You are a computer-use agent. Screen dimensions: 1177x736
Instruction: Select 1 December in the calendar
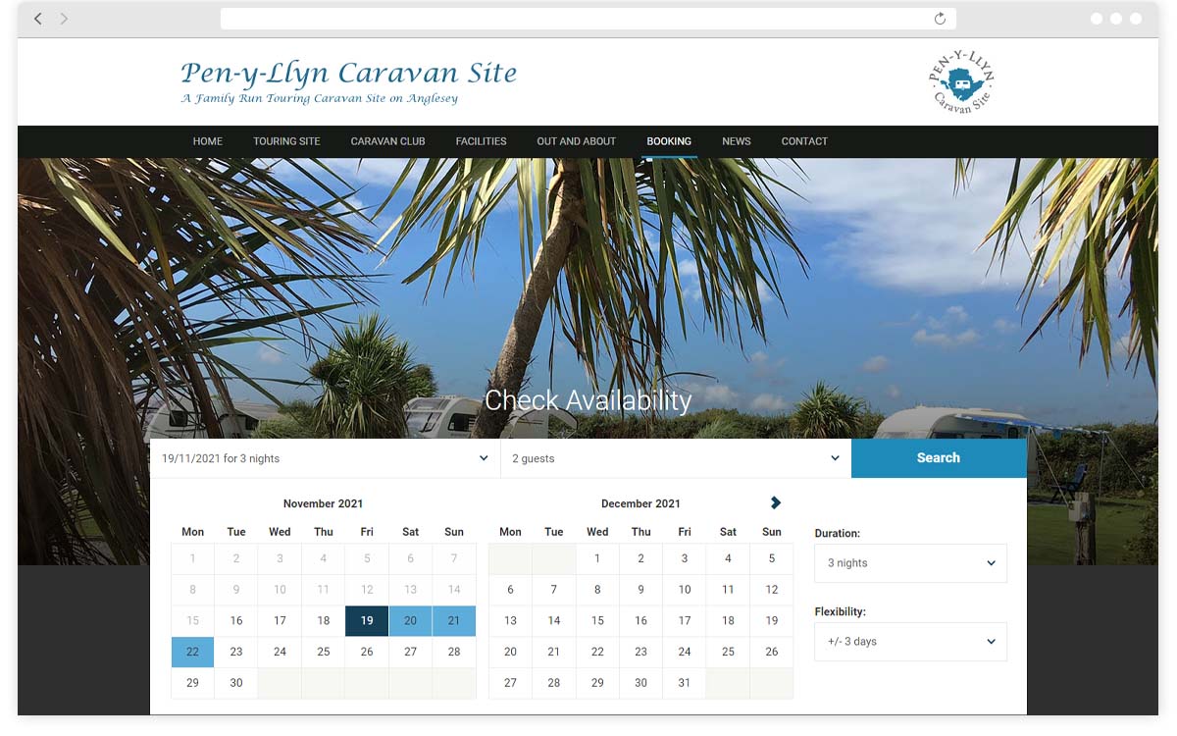tap(597, 559)
